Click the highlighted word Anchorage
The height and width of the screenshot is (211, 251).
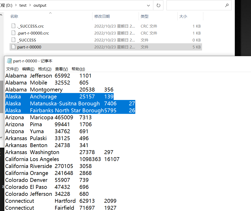point(43,97)
